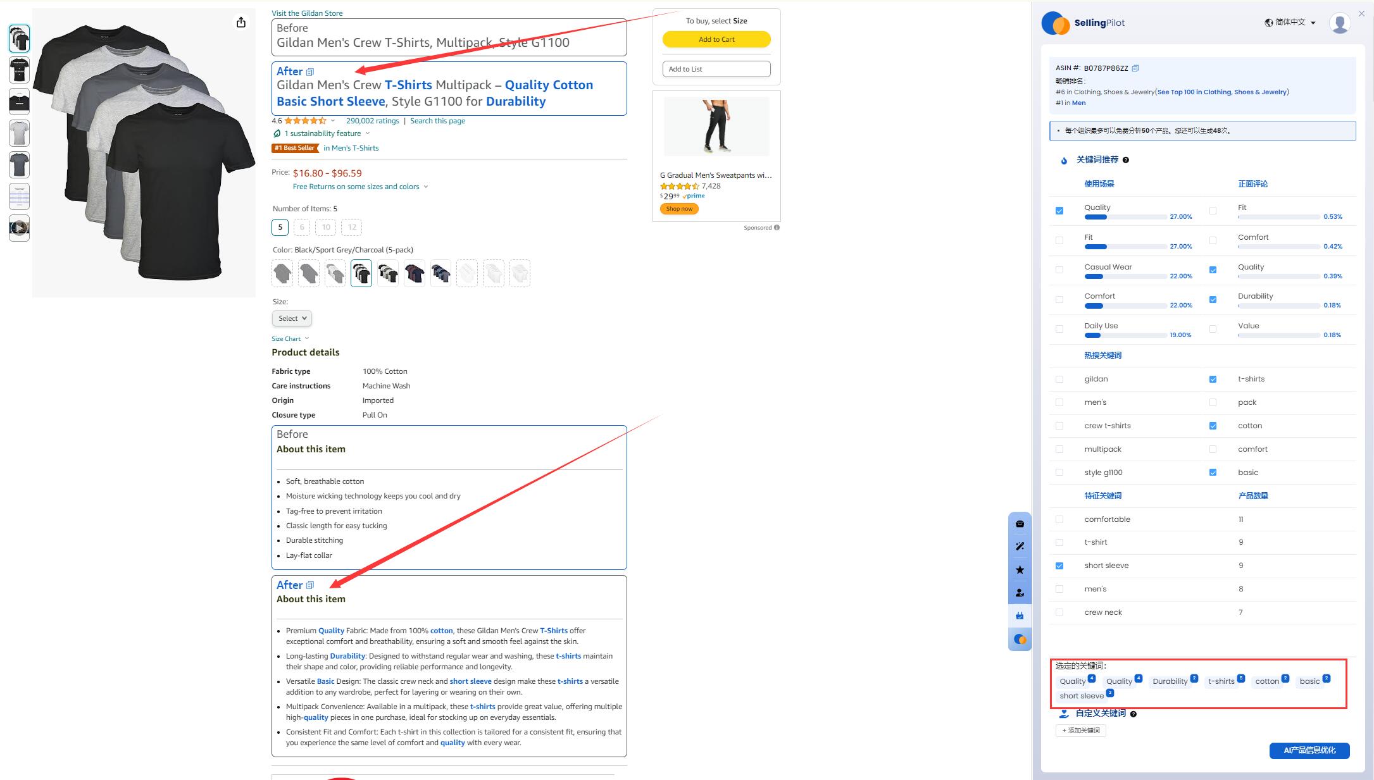The image size is (1374, 780).
Task: Select the last white color swatch
Action: pyautogui.click(x=520, y=273)
